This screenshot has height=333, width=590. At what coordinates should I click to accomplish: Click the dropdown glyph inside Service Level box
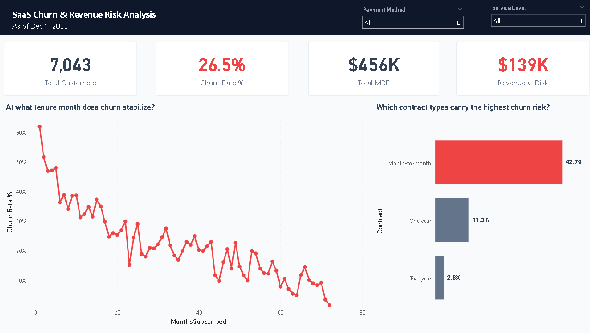coord(580,21)
